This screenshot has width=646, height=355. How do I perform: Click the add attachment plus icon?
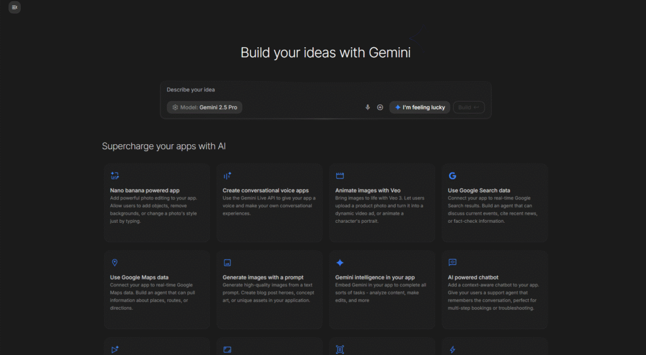click(x=380, y=108)
